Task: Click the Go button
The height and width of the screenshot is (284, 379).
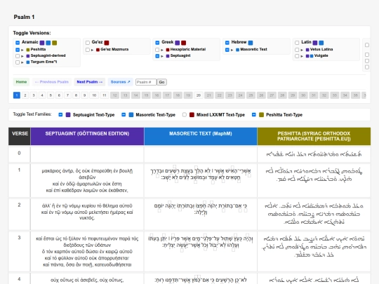Action: (x=161, y=82)
